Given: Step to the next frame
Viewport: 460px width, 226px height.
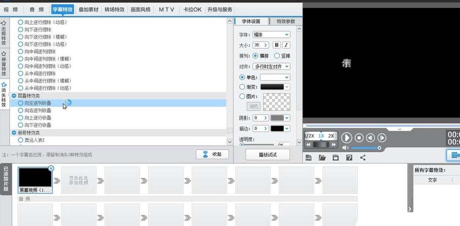Looking at the screenshot, I should click(x=381, y=137).
